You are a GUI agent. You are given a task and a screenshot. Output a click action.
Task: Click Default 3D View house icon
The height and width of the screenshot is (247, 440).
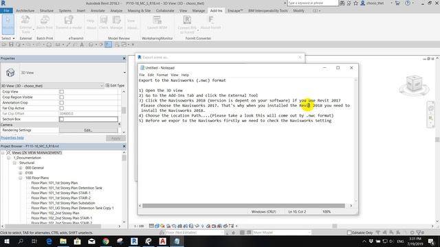pyautogui.click(x=91, y=45)
